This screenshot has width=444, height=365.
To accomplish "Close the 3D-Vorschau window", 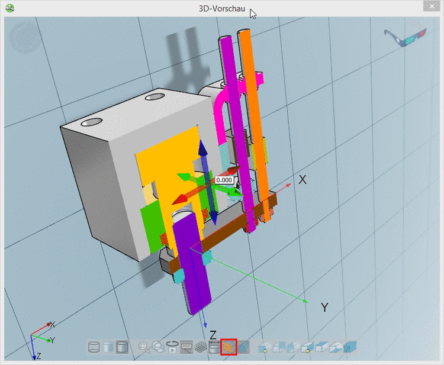I will click(432, 6).
